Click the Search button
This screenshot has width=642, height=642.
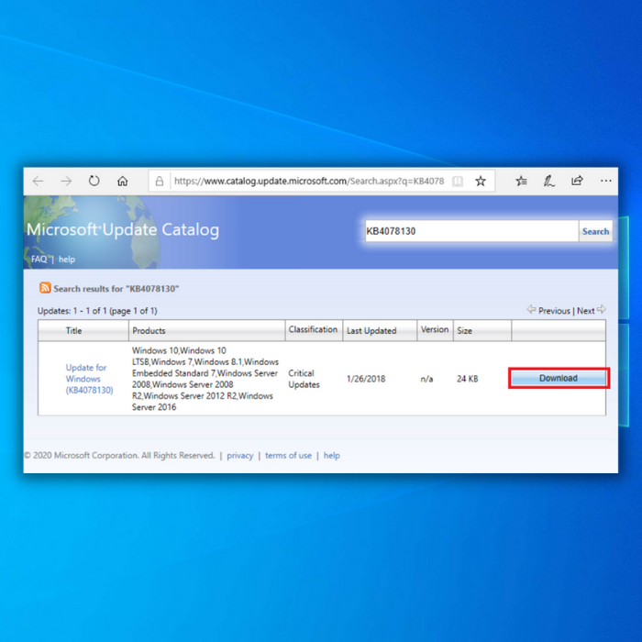click(x=595, y=231)
